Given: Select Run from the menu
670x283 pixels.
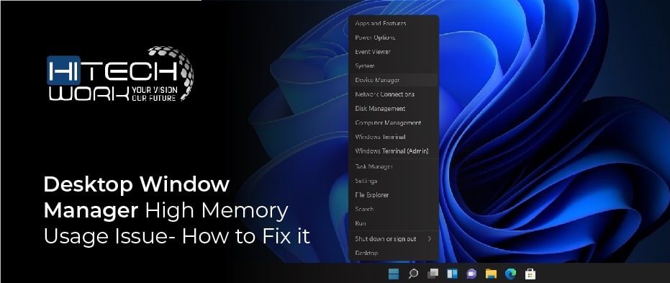Looking at the screenshot, I should click(x=394, y=223).
